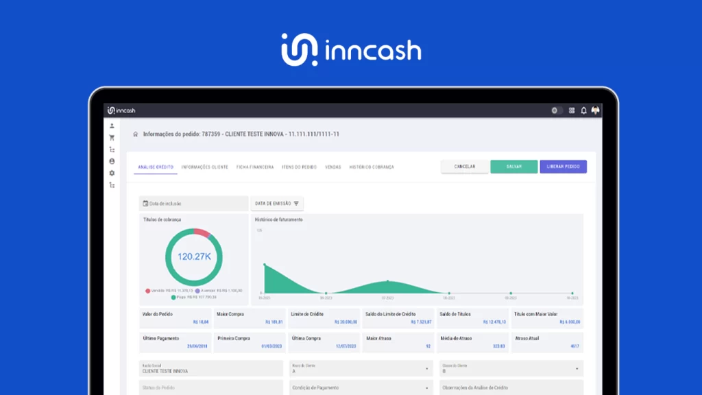
Task: Toggle the A vencer legend item
Action: click(219, 291)
